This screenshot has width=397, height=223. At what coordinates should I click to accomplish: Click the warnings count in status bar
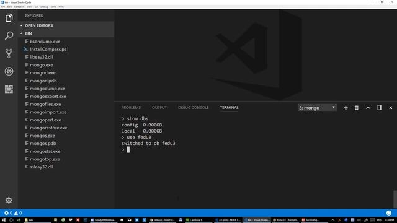18,213
